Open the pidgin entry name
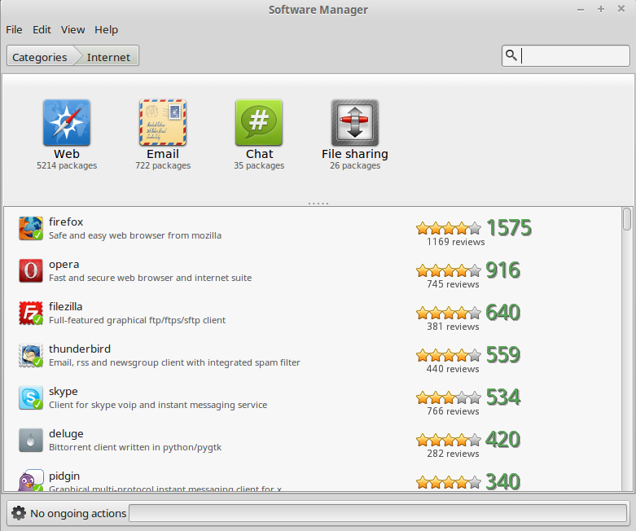636x531 pixels. click(x=64, y=476)
